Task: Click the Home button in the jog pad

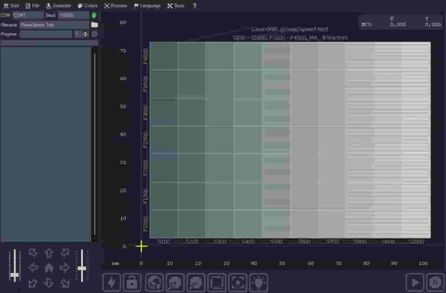Action: [x=49, y=268]
